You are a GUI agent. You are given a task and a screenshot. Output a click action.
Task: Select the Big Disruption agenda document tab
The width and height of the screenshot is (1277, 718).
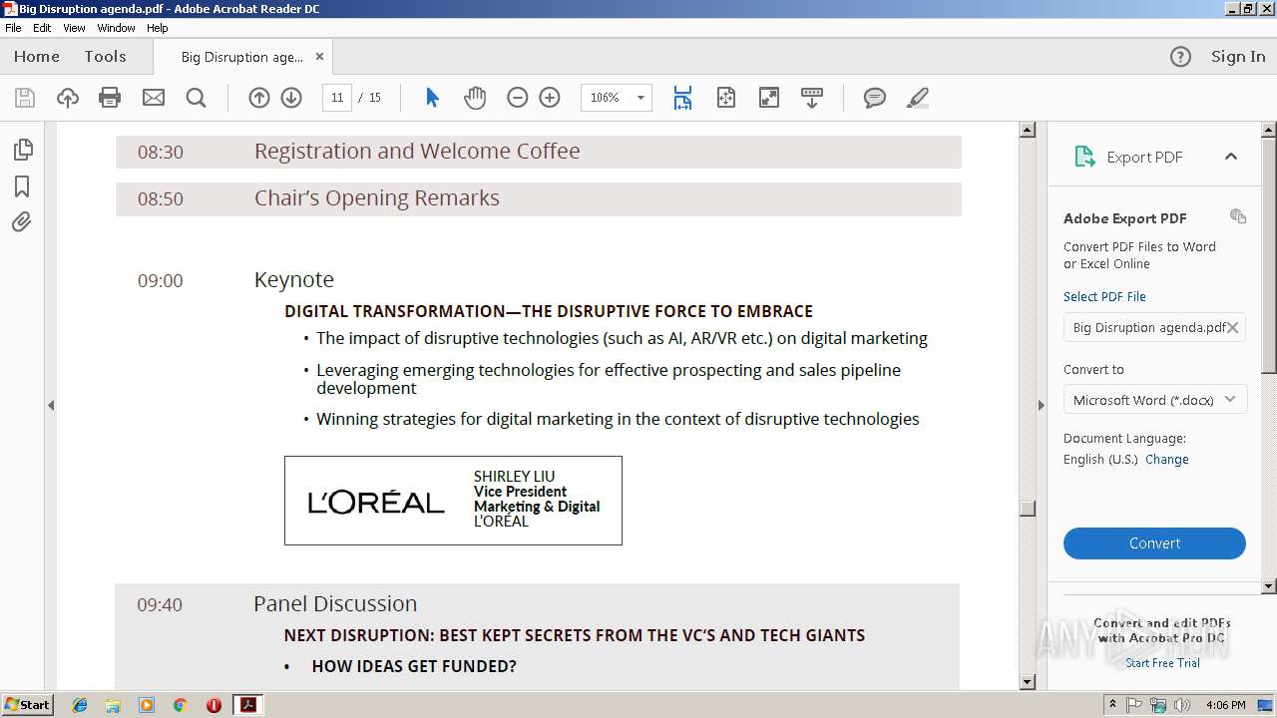[x=242, y=57]
